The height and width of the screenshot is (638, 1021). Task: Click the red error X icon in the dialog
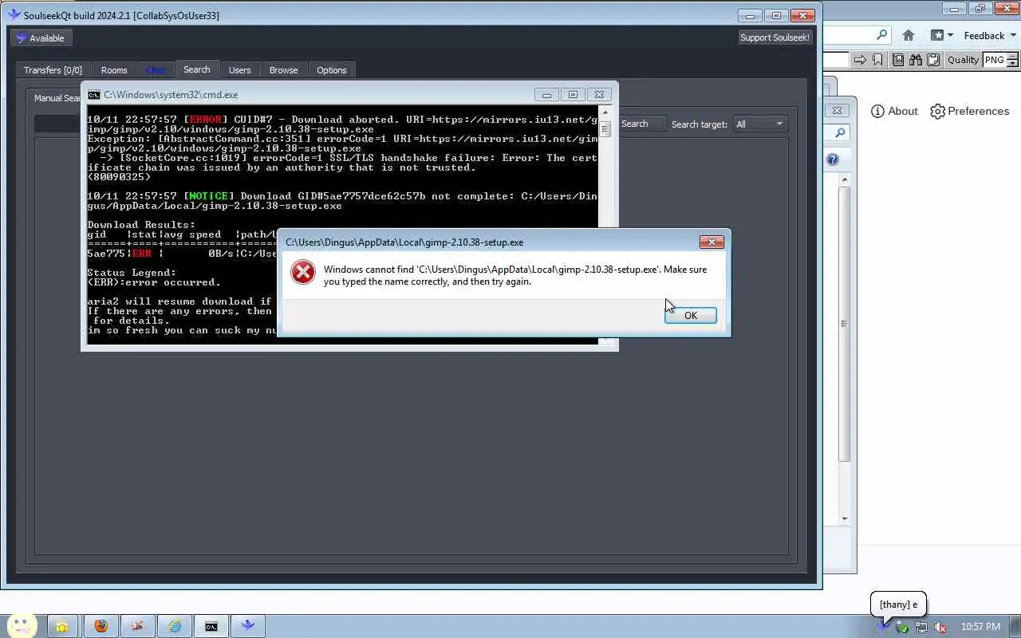point(303,272)
